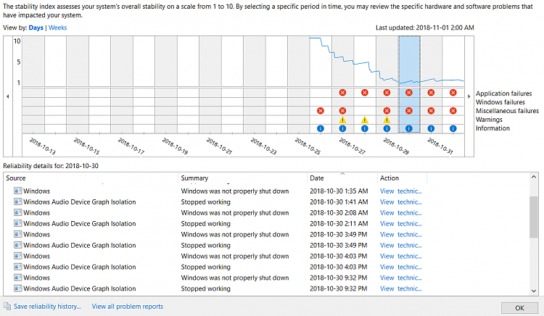The width and height of the screenshot is (544, 316).
Task: Click the Windows source icon in 2:08 AM row
Action: coord(17,213)
